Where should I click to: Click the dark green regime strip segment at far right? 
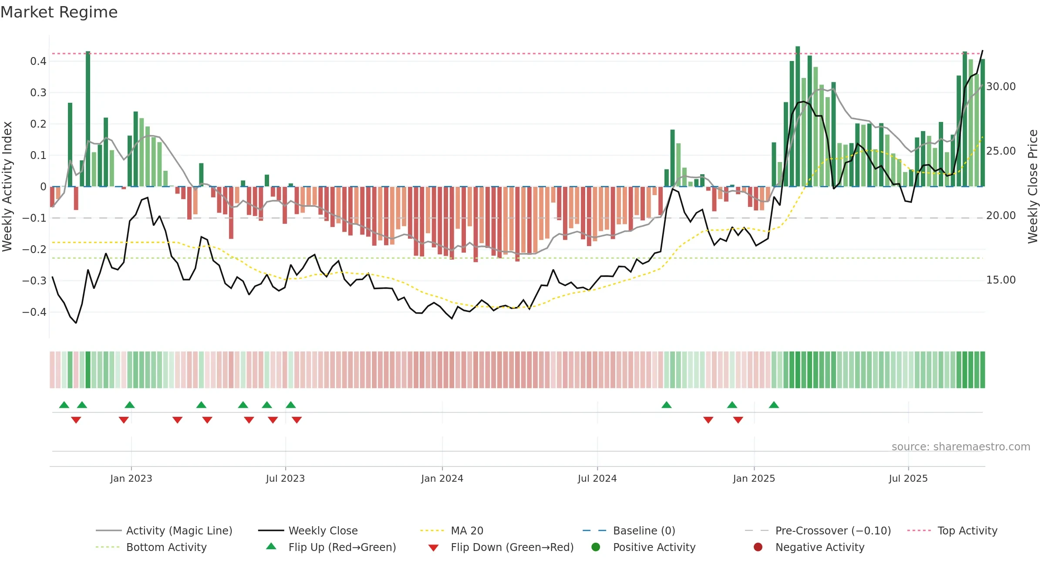pyautogui.click(x=982, y=369)
